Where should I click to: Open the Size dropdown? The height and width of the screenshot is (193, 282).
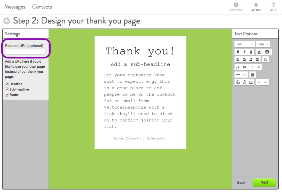263,44
